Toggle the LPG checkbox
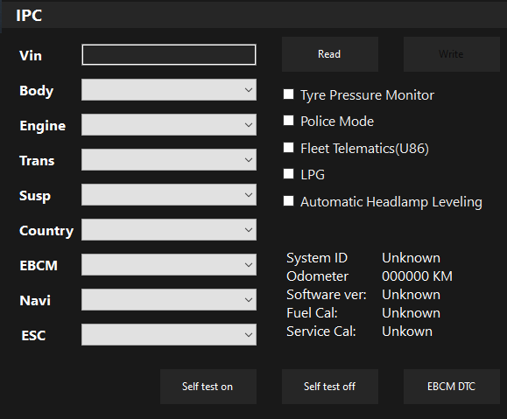Screen dimensions: 507x419 pyautogui.click(x=288, y=174)
